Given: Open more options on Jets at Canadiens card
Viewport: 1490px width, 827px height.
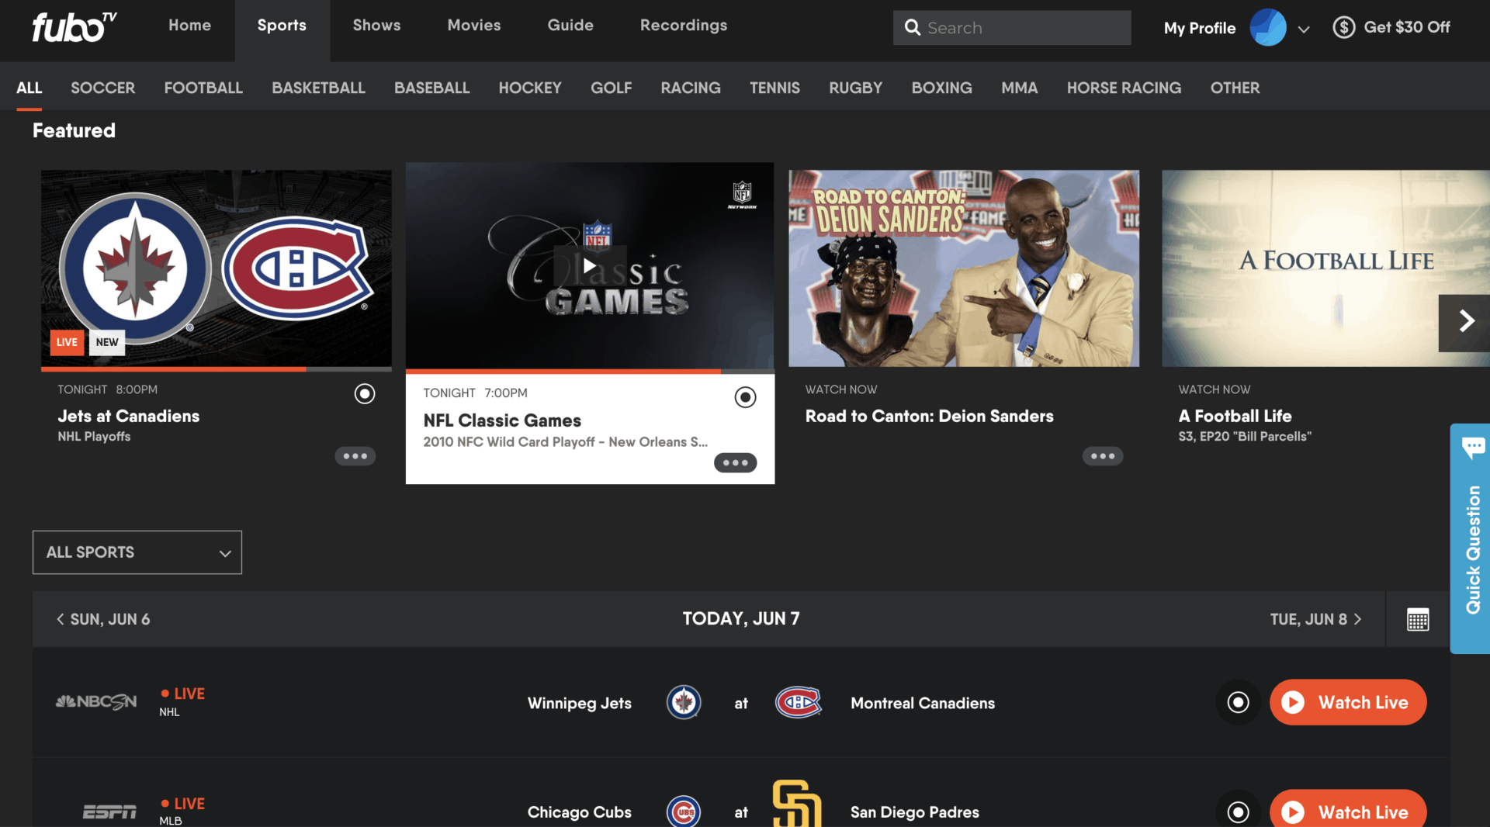Looking at the screenshot, I should (355, 456).
